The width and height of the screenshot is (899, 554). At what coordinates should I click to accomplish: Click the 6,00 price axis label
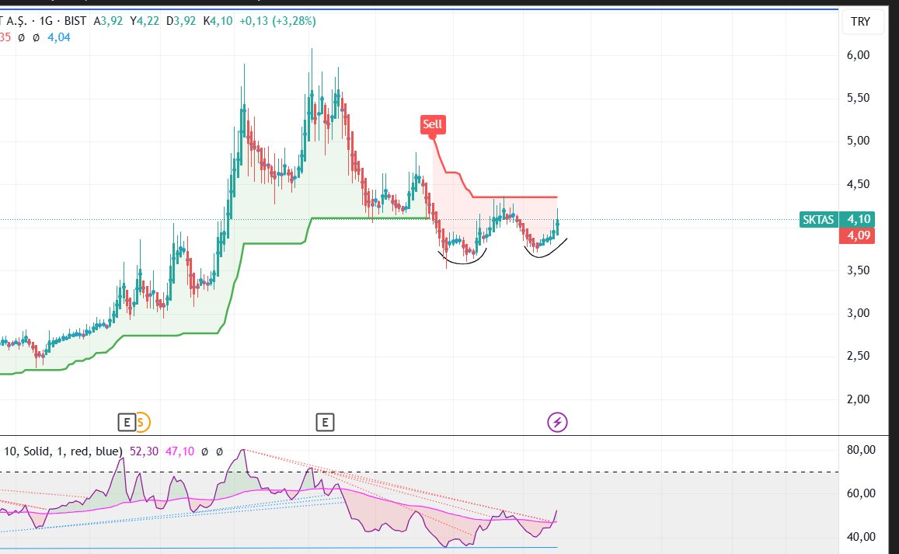coord(858,55)
